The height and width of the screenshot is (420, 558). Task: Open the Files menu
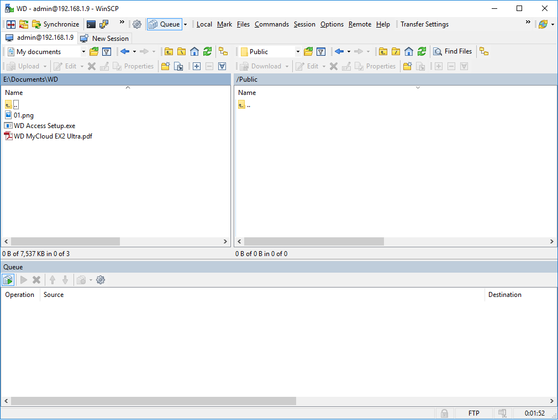tap(244, 24)
